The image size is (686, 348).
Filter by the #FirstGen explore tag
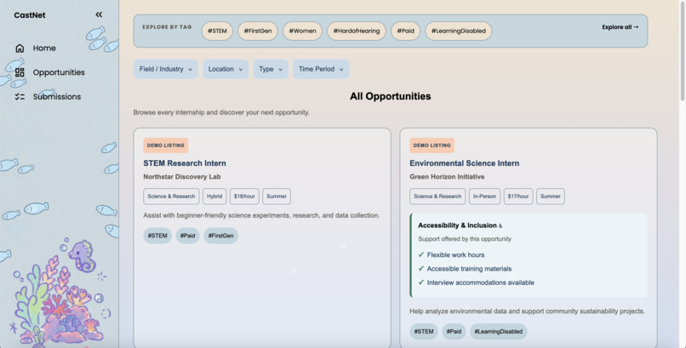coord(258,31)
